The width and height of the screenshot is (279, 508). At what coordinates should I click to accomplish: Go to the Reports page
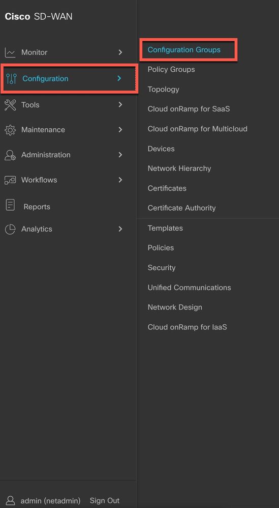pos(37,207)
